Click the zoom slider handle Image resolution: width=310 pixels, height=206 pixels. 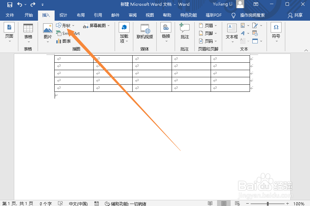tap(268, 203)
